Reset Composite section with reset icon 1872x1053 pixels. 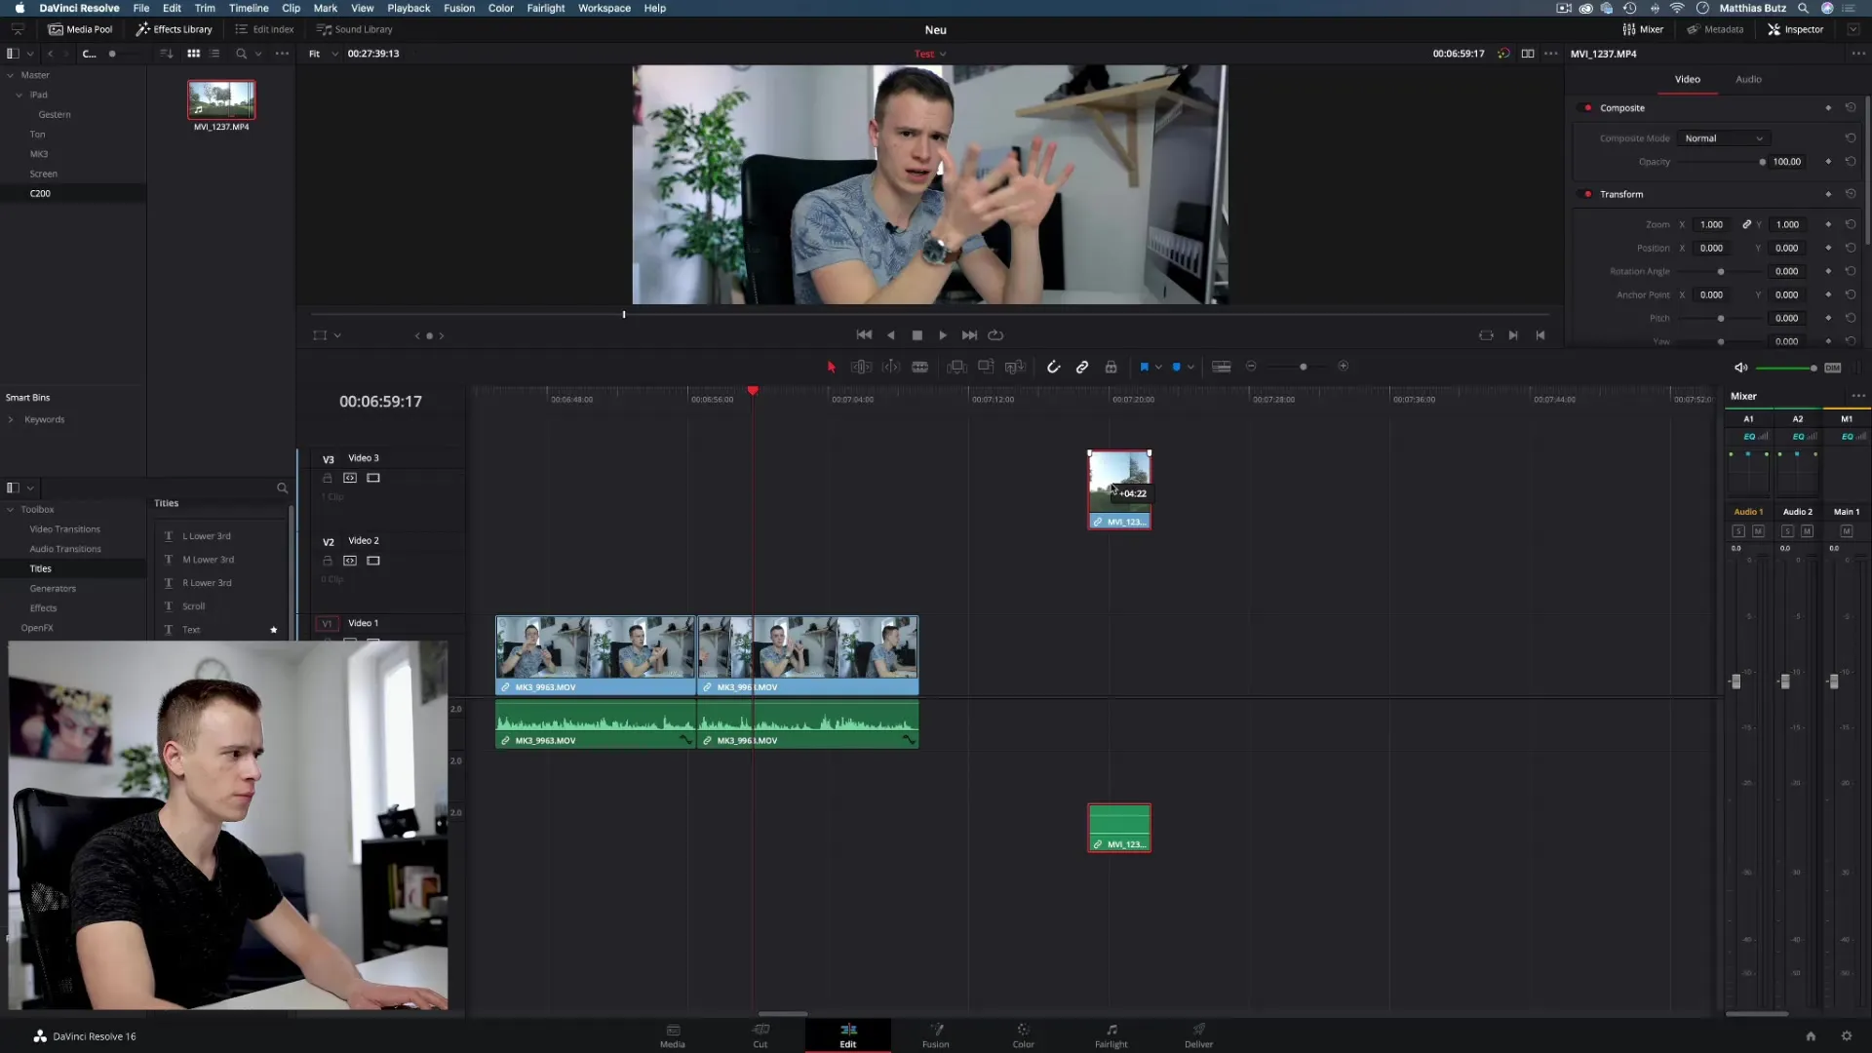pyautogui.click(x=1851, y=108)
